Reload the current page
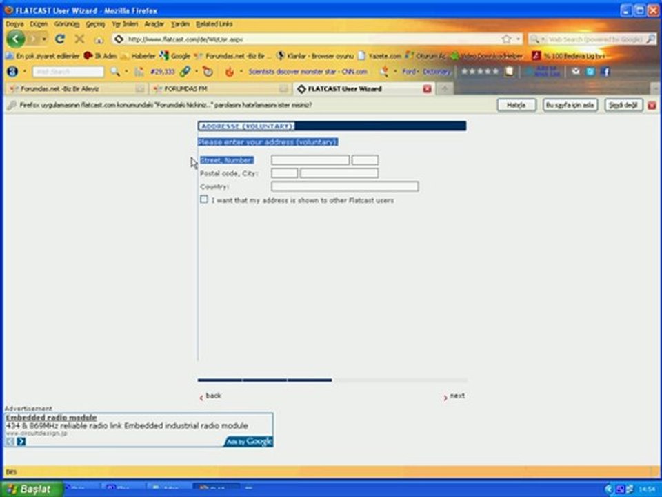 point(60,39)
